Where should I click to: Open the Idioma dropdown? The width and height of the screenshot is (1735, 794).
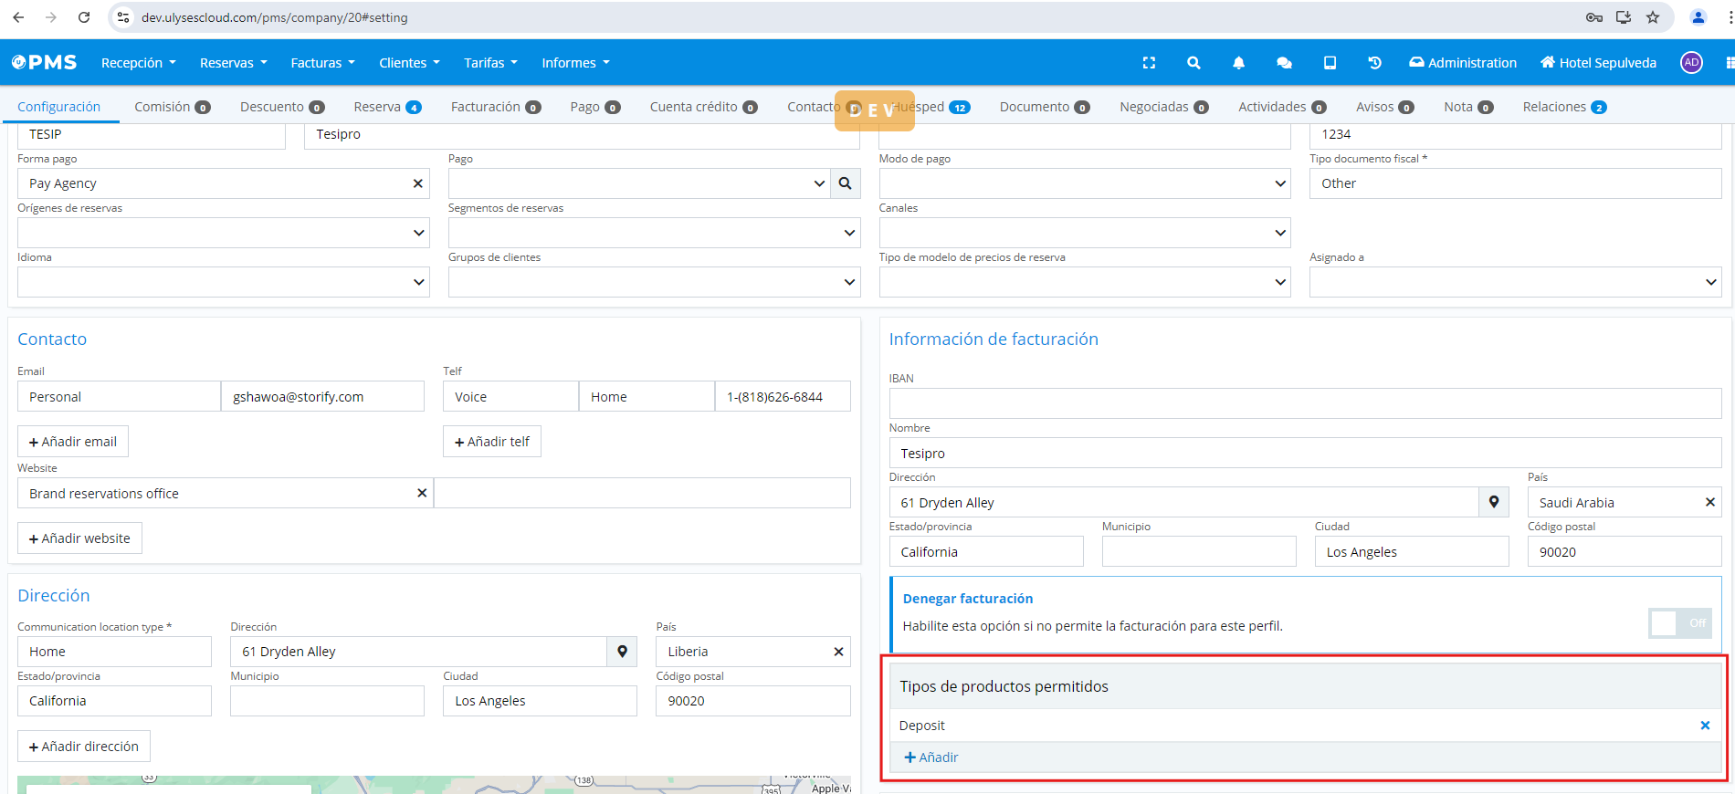coord(418,282)
